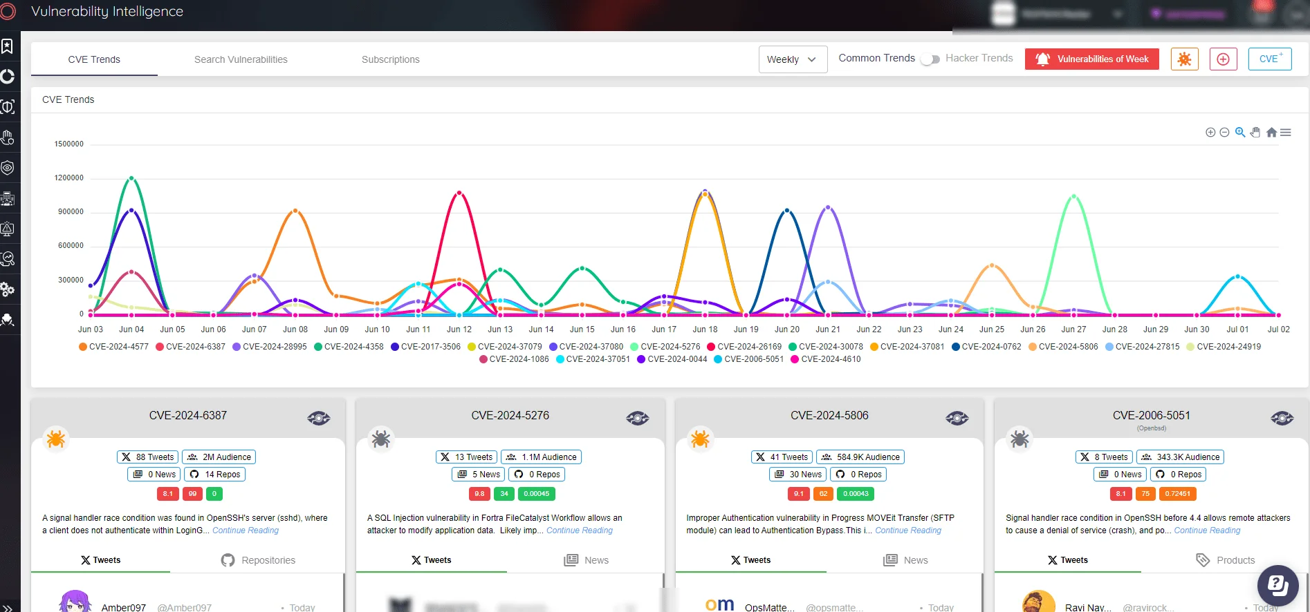Switch to Search Vulnerabilities tab
Screen dimensions: 1310x612
pos(241,59)
